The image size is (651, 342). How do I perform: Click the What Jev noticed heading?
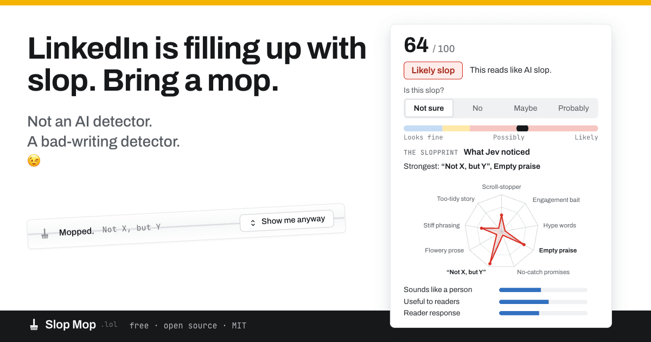coord(497,152)
